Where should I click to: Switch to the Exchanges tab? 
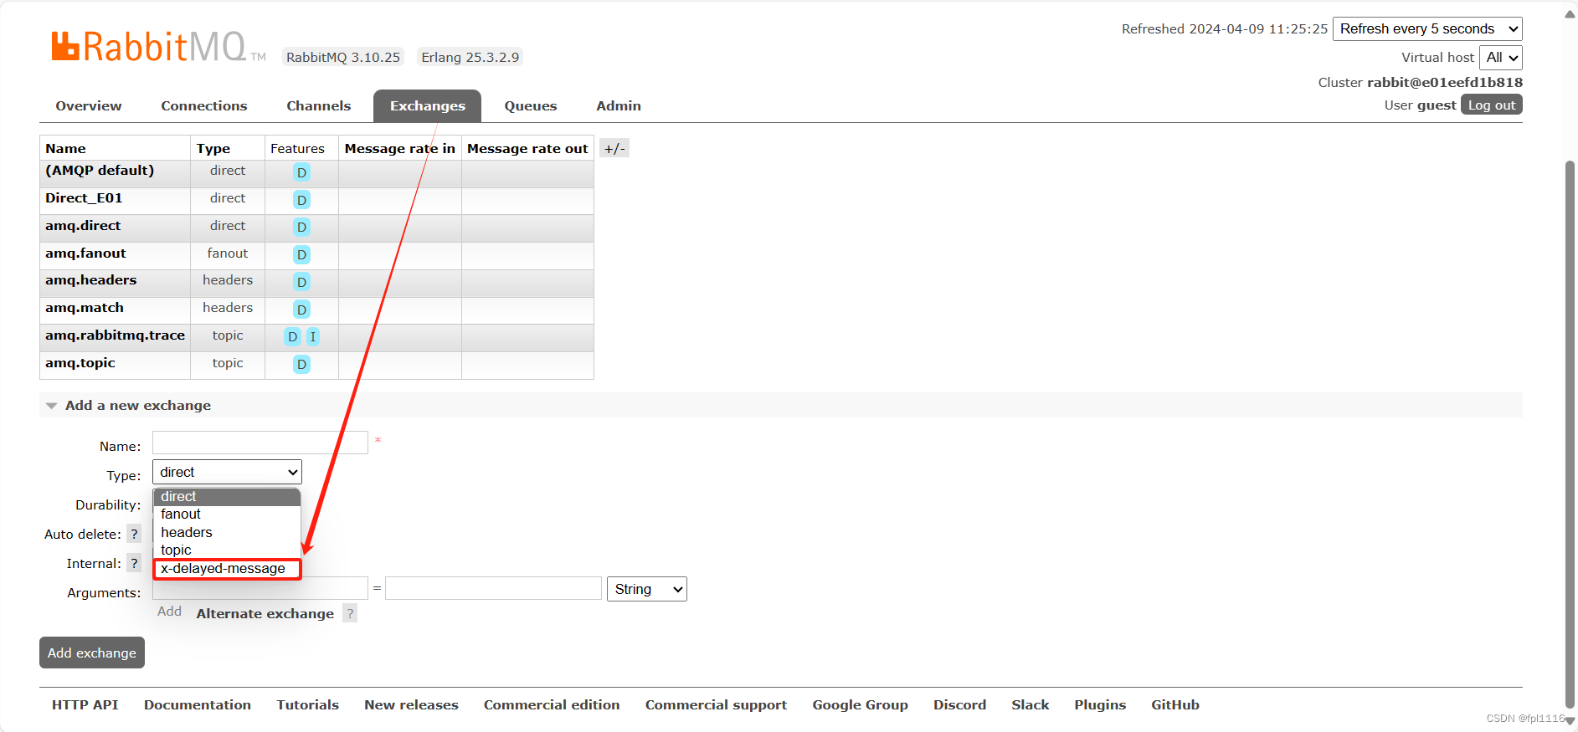click(428, 106)
